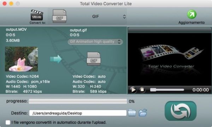
Task: Click the arrow between source and output
Action: 56,59
